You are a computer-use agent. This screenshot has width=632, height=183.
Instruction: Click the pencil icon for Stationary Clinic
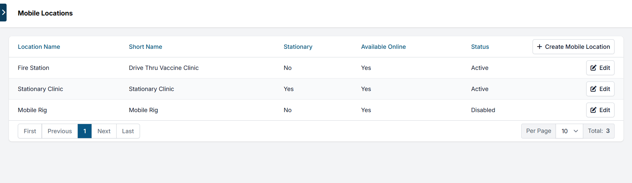pyautogui.click(x=593, y=89)
